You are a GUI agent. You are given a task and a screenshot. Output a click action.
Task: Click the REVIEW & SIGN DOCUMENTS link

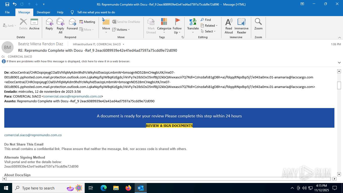click(x=169, y=126)
